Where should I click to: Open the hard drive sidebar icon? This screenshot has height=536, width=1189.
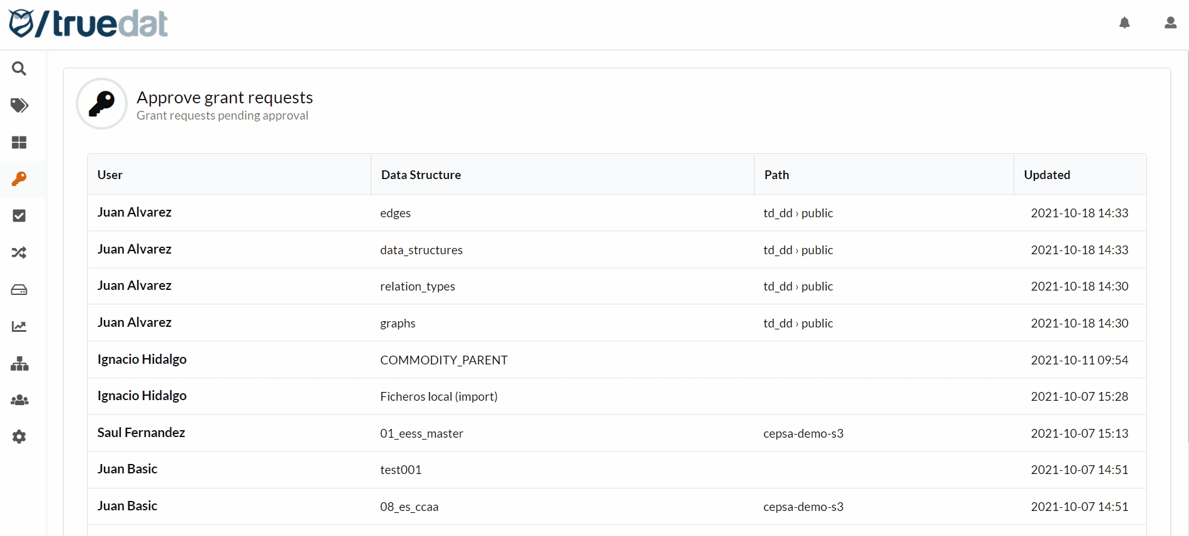(x=19, y=290)
